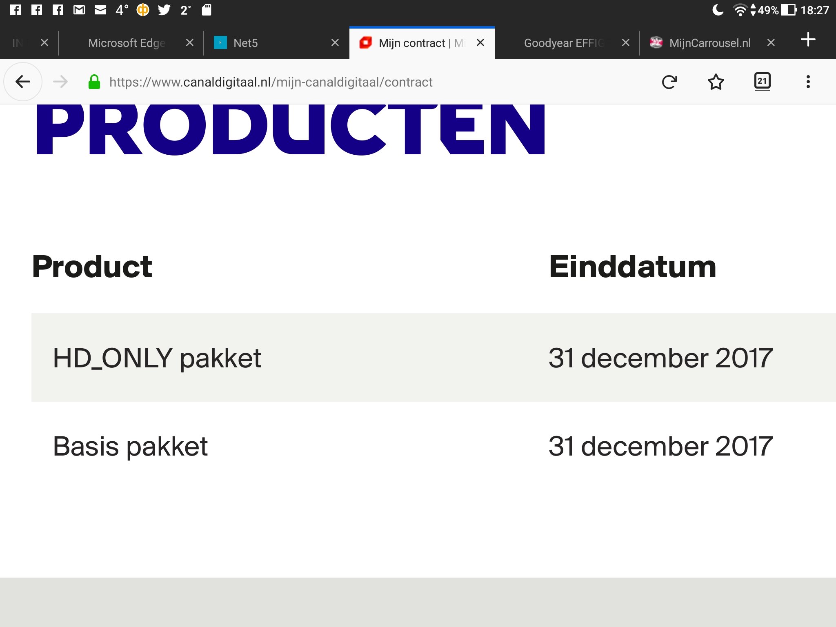
Task: Close the MijnCarrousel.nl tab
Action: (x=771, y=42)
